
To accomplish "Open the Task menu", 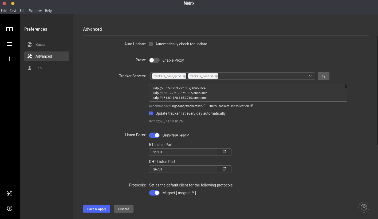I will [x=13, y=11].
